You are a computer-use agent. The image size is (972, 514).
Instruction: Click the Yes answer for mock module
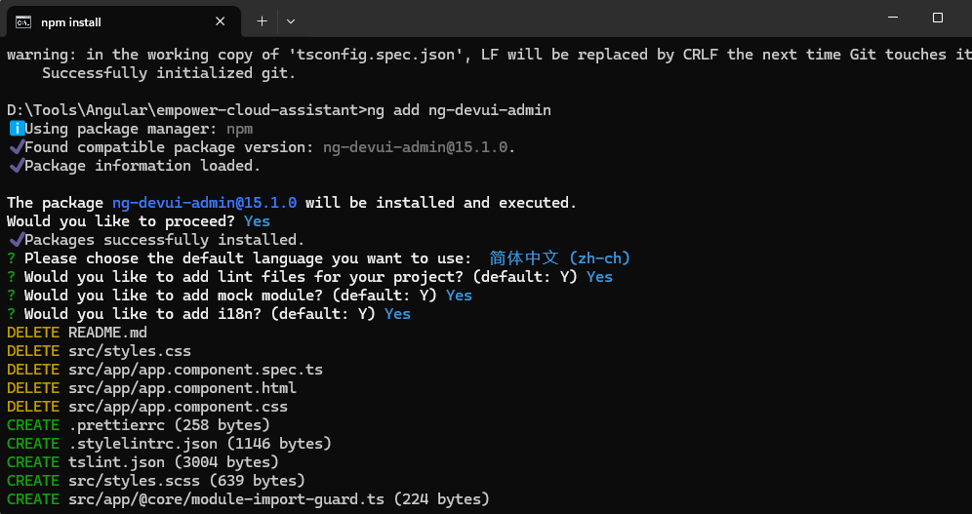coord(459,296)
